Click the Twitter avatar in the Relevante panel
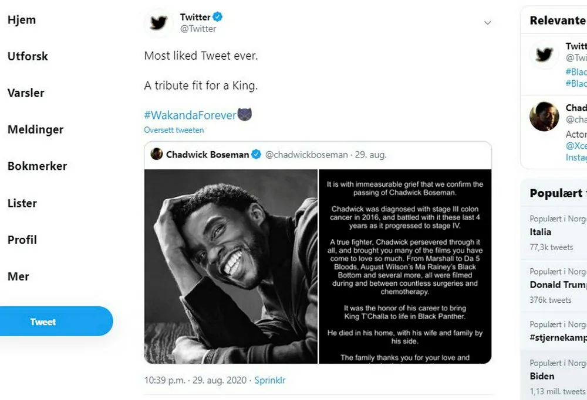Screen dimensions: 587x400 544,56
